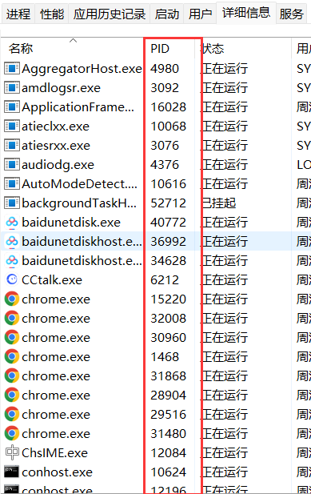
Task: Click Chrome icon for PID 1468
Action: pos(12,356)
